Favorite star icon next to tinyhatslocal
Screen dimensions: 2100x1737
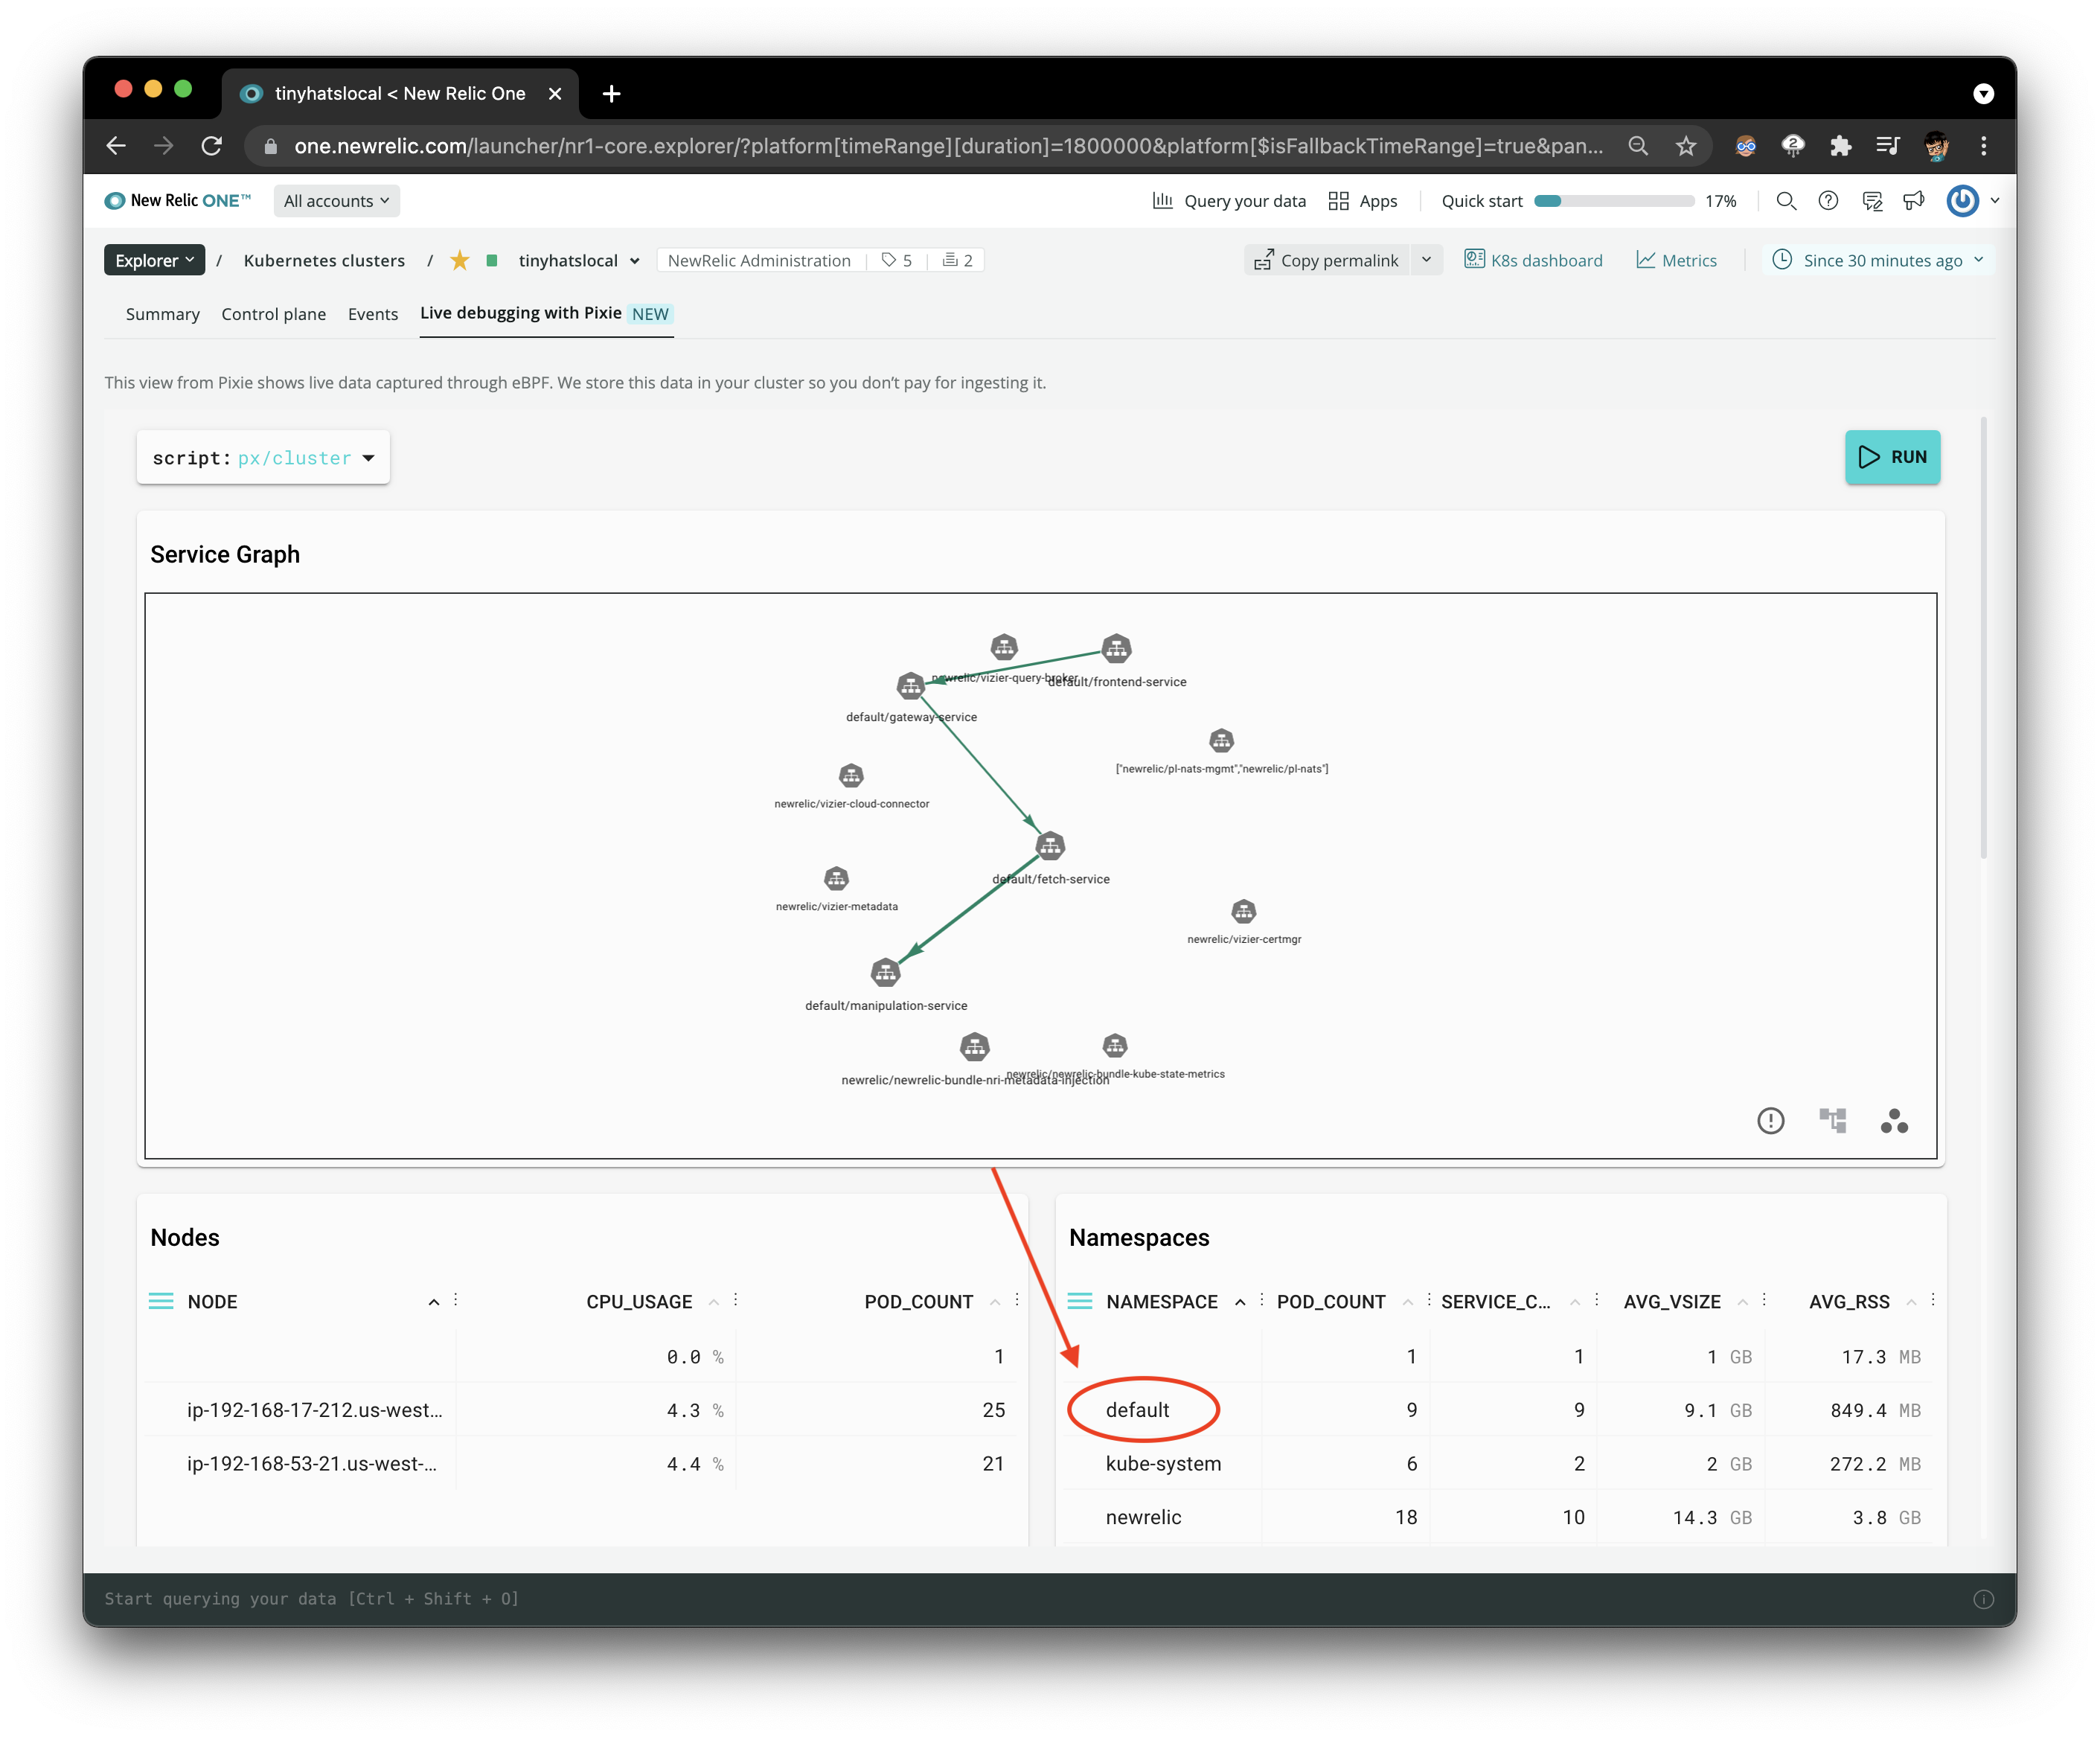tap(460, 261)
